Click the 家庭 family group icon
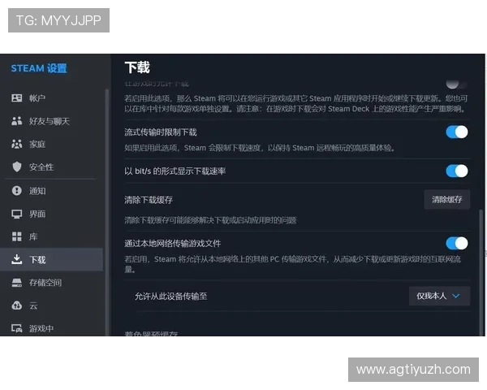 click(x=17, y=144)
